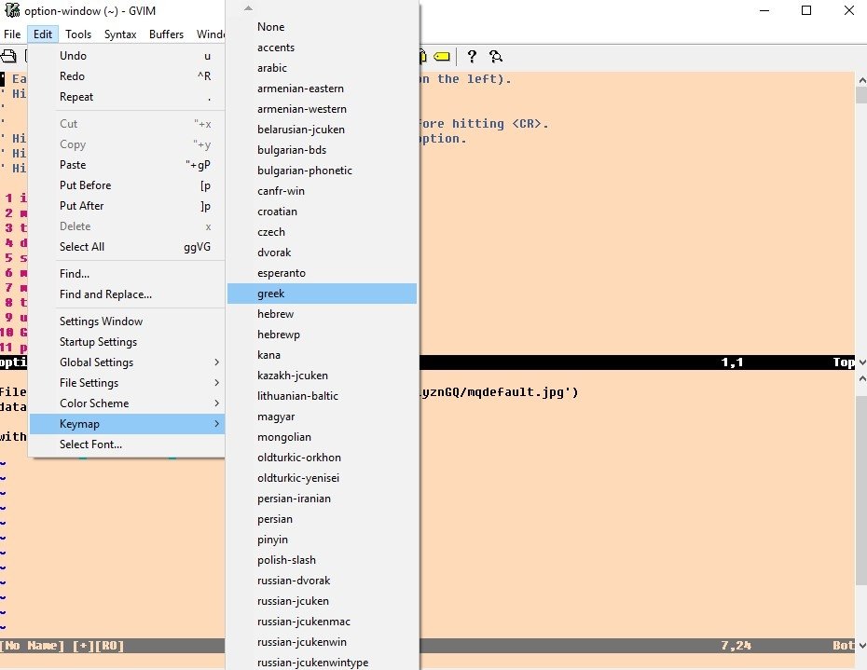
Task: Click scroll-down arrow of bottom pane scrollbar
Action: (861, 645)
